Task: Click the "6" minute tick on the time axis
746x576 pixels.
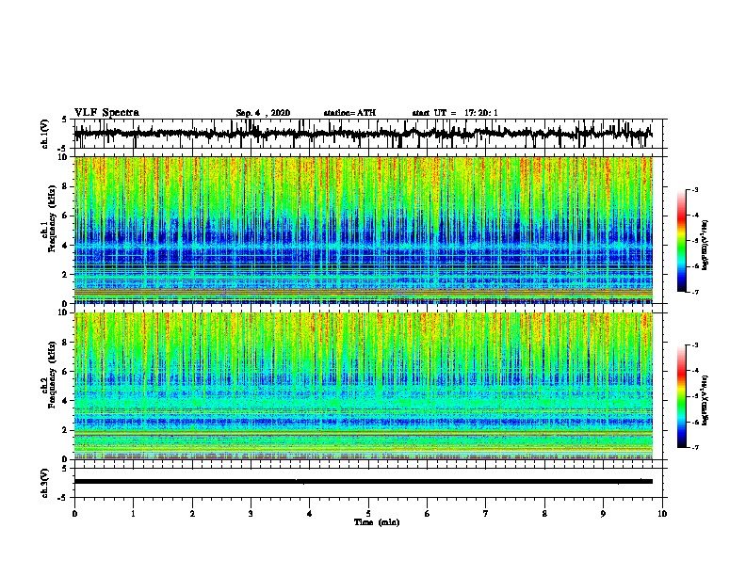Action: (428, 514)
